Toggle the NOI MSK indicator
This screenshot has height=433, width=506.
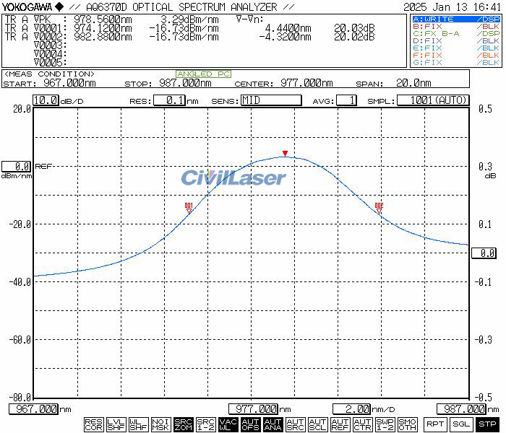(x=160, y=424)
